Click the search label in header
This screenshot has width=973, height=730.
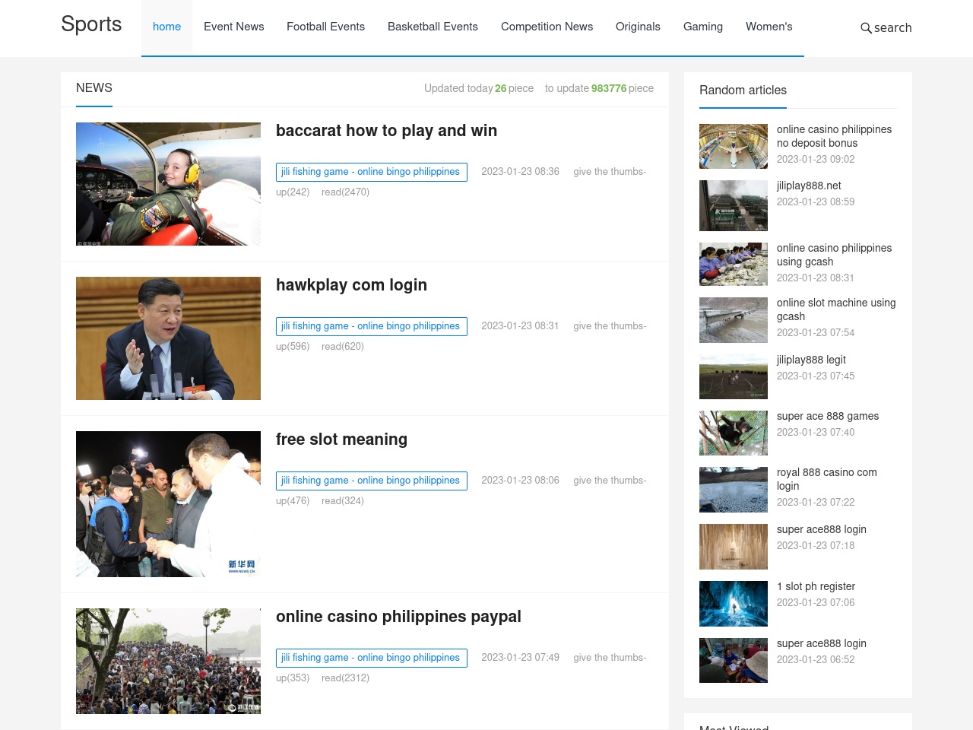(x=892, y=28)
